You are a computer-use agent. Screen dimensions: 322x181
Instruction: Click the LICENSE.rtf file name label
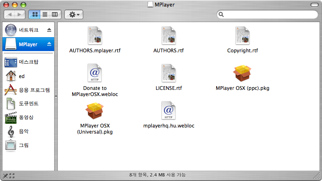pos(169,88)
